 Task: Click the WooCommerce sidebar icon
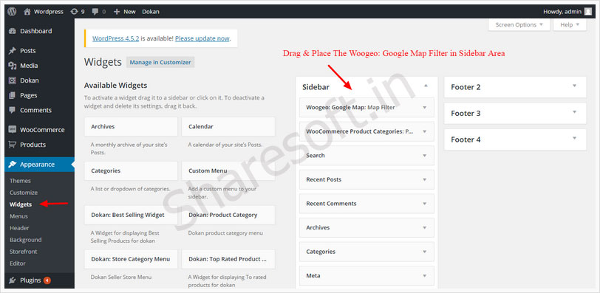click(13, 130)
